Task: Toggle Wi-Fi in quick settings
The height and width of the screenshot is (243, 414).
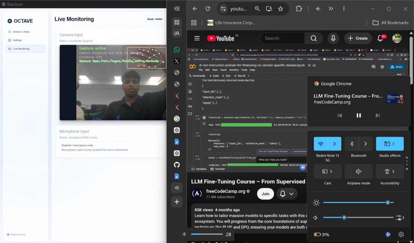Action: [321, 144]
